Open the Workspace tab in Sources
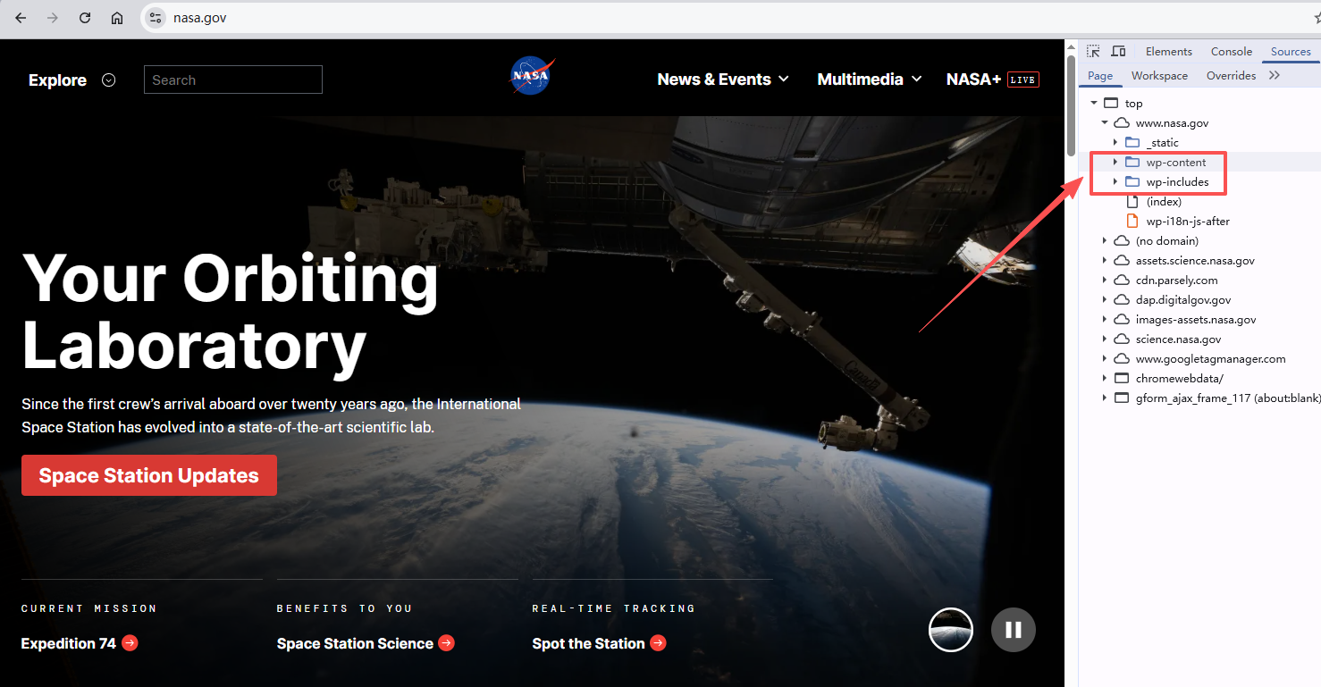 (x=1159, y=76)
